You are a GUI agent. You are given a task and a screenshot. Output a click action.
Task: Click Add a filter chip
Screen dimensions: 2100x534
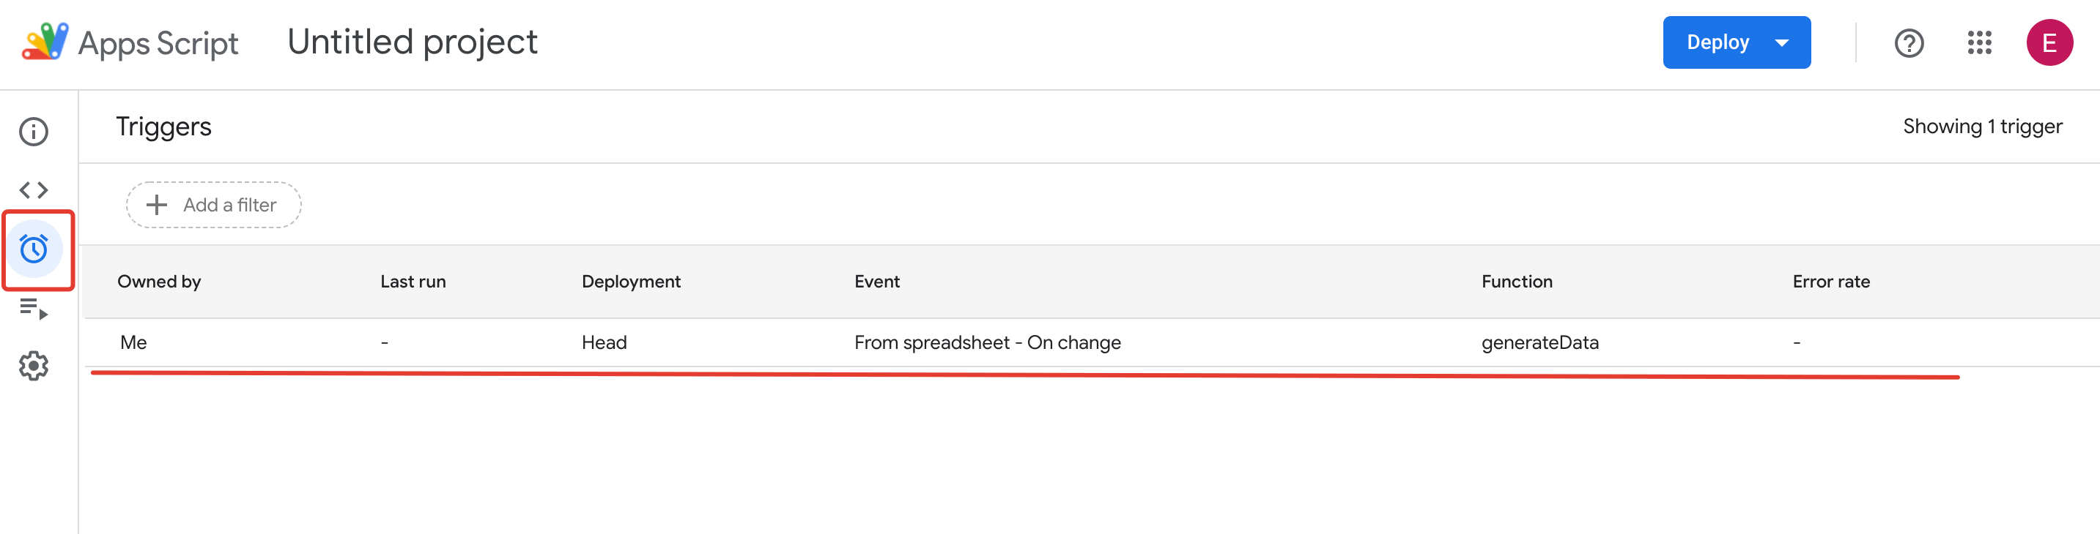click(213, 205)
